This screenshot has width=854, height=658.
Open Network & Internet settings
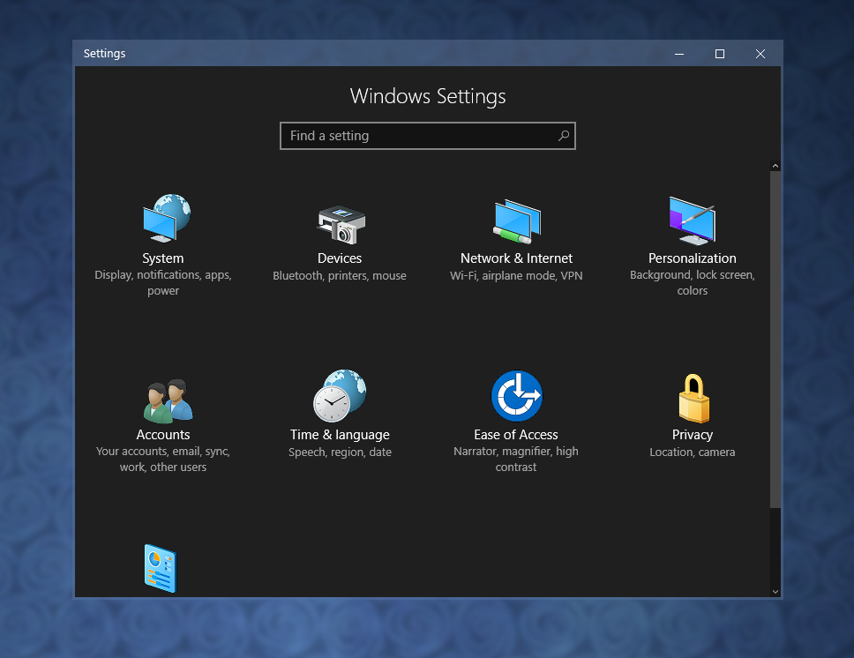[516, 234]
